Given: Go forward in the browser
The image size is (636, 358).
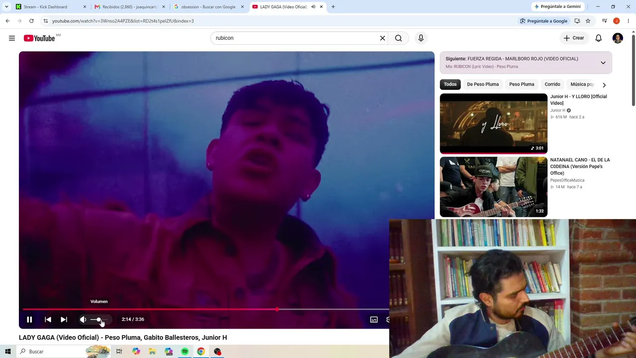Looking at the screenshot, I should (19, 21).
